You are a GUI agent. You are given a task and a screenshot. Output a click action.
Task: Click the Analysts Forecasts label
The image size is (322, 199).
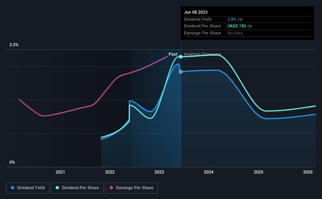[202, 54]
